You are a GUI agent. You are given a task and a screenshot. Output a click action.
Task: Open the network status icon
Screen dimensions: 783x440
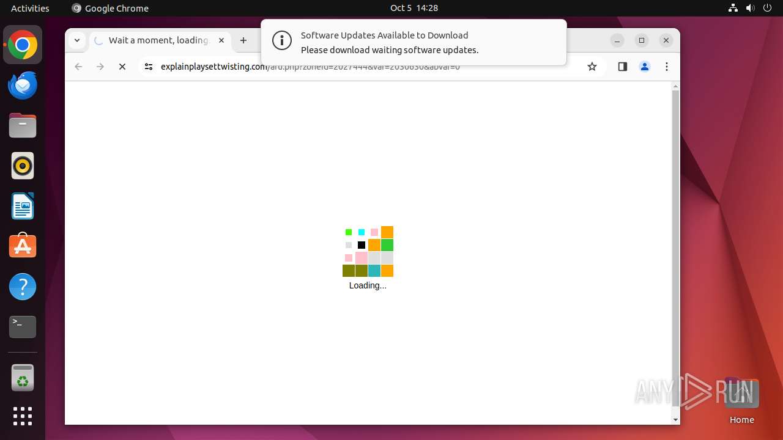(733, 8)
